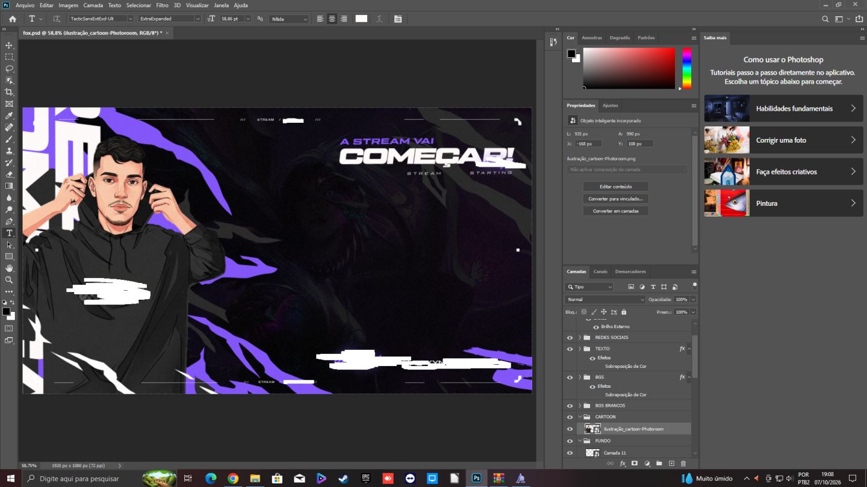Hide the FUNDO group

tap(570, 441)
